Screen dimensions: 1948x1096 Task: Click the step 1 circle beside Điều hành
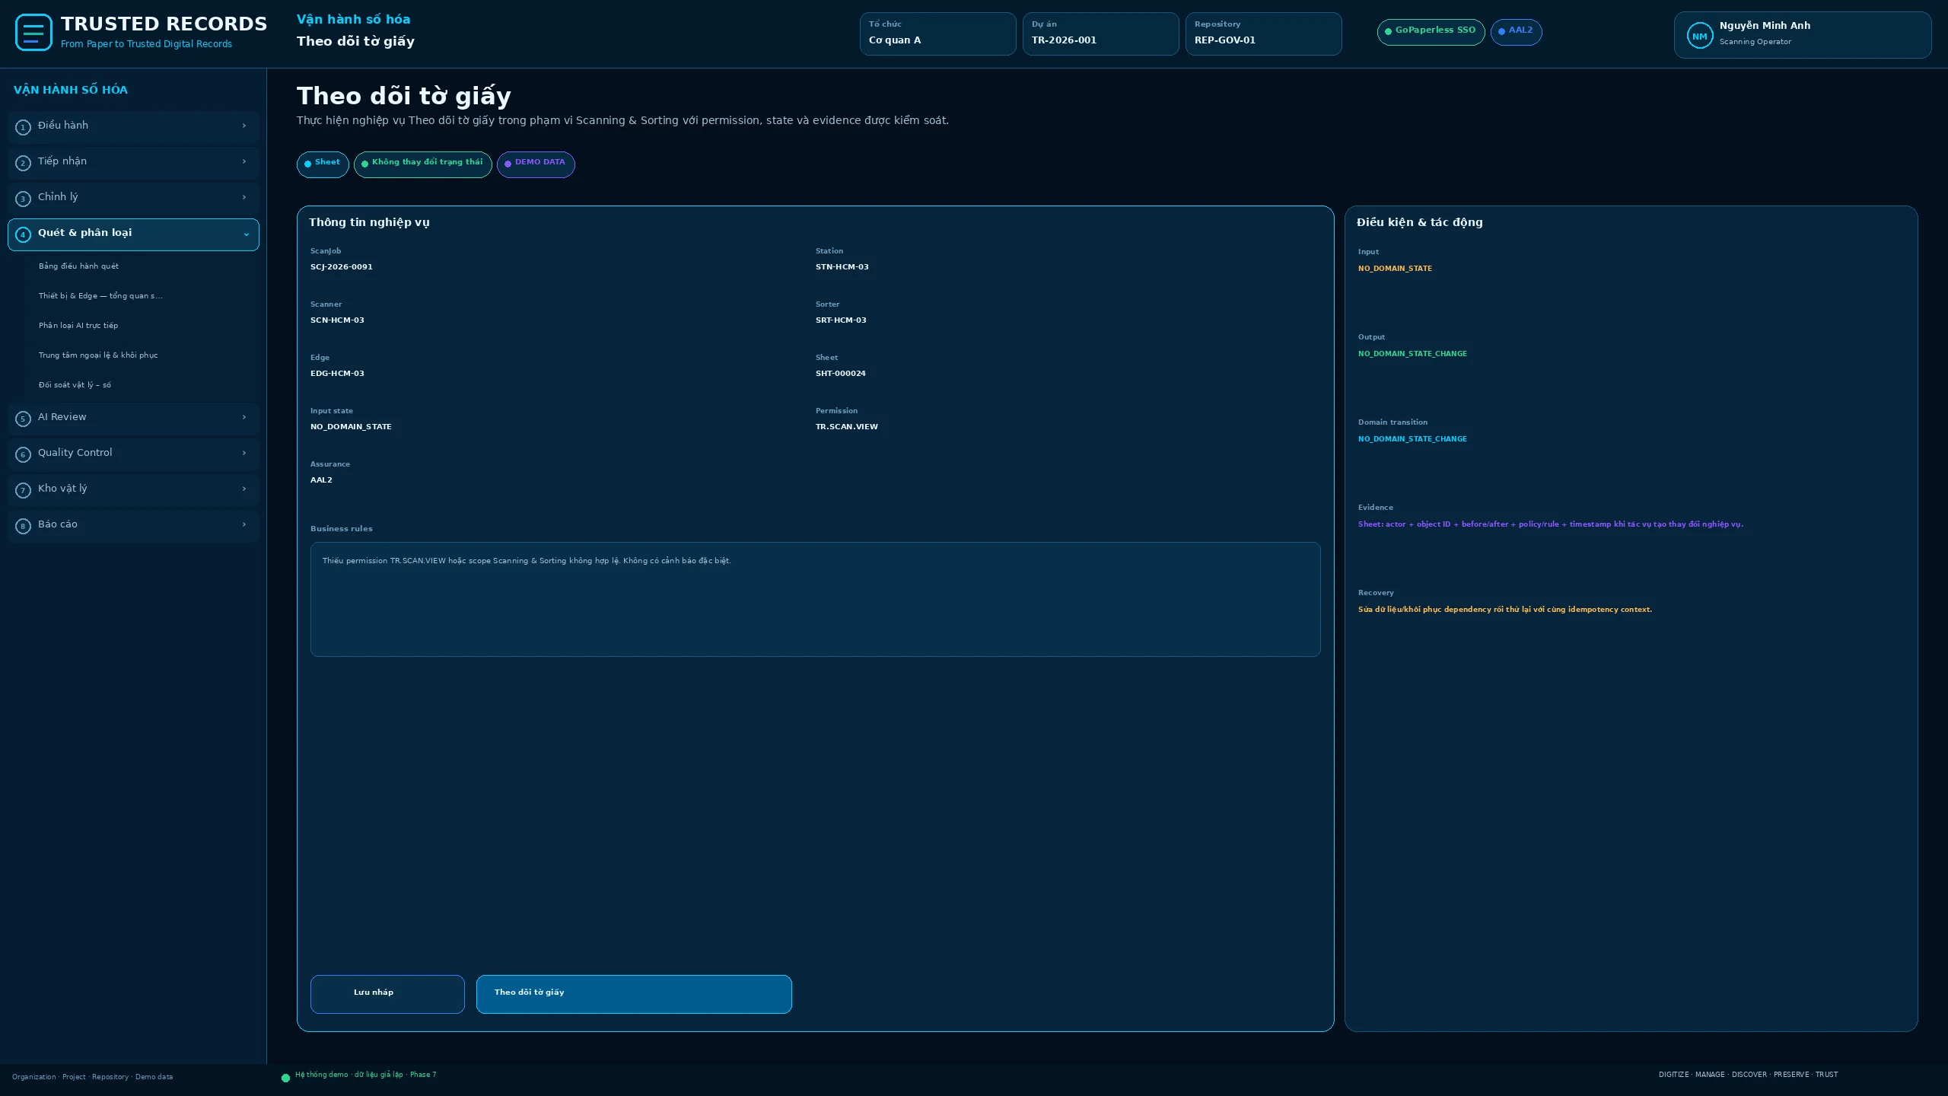click(23, 127)
